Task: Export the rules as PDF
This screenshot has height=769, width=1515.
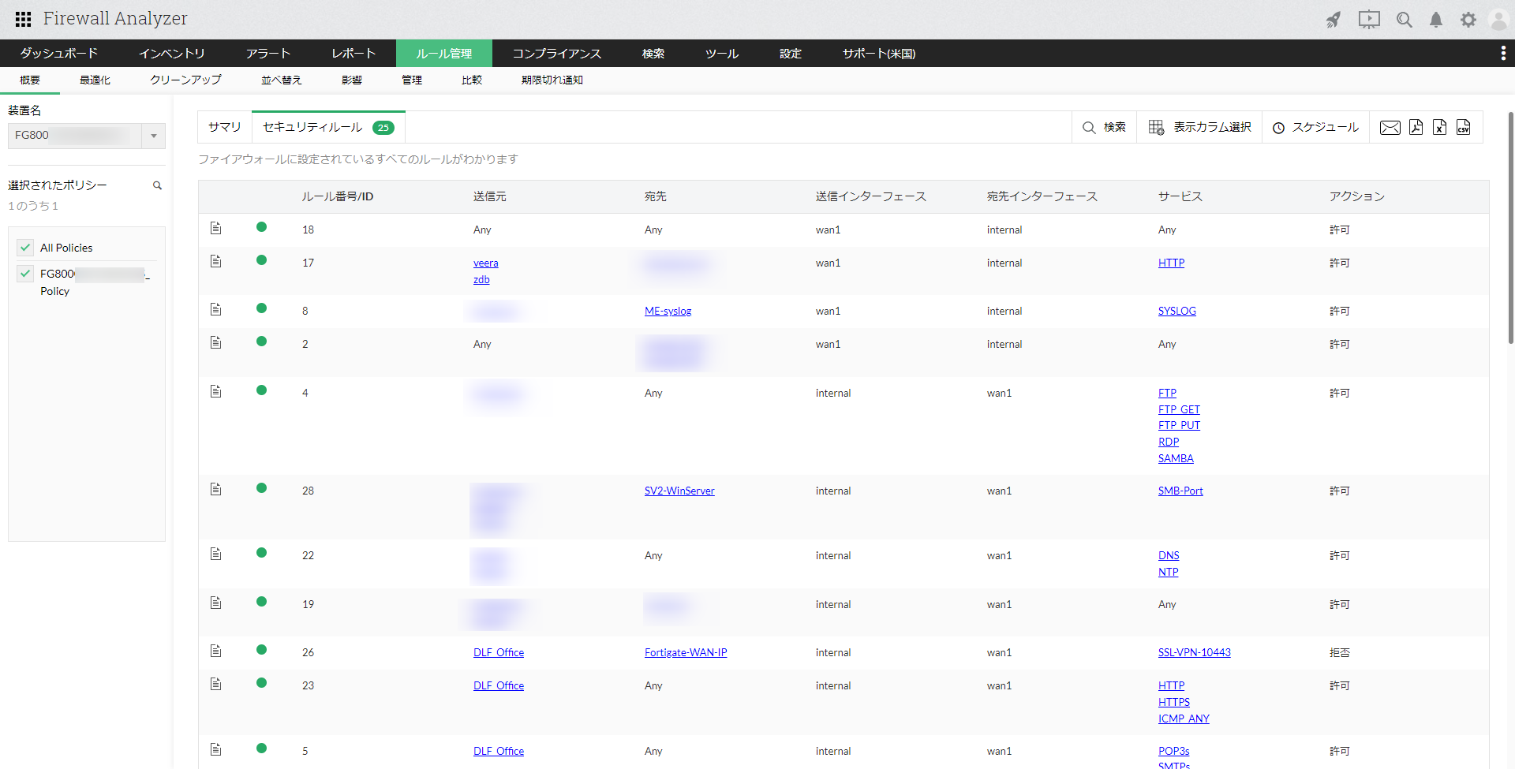Action: click(x=1416, y=127)
